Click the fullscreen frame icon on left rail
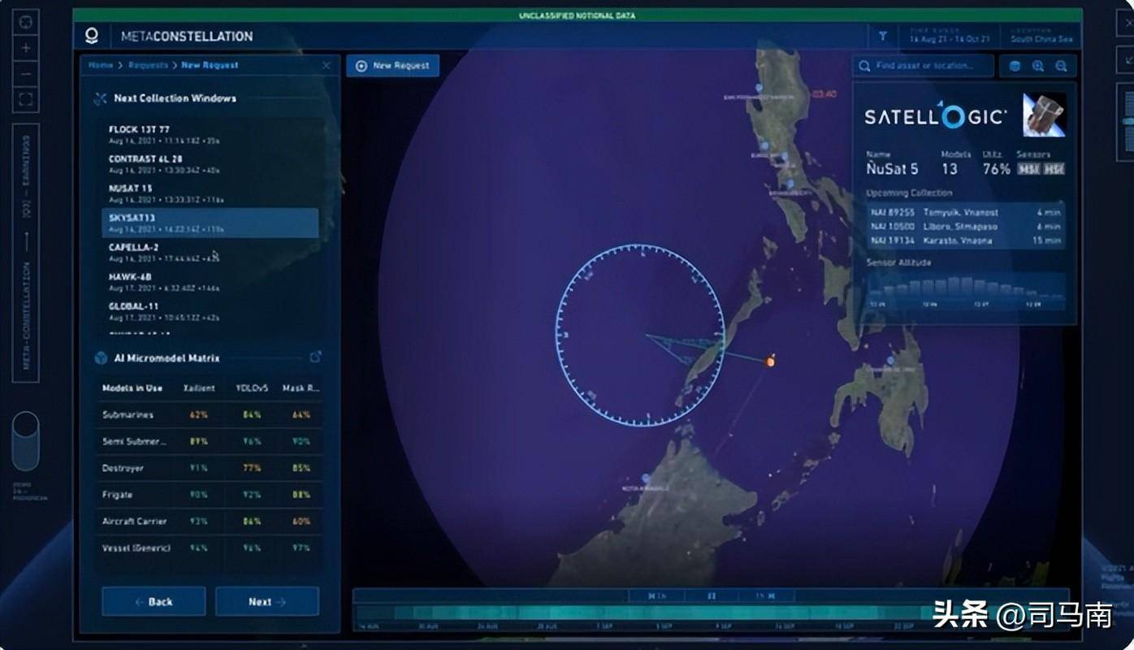 pyautogui.click(x=26, y=100)
